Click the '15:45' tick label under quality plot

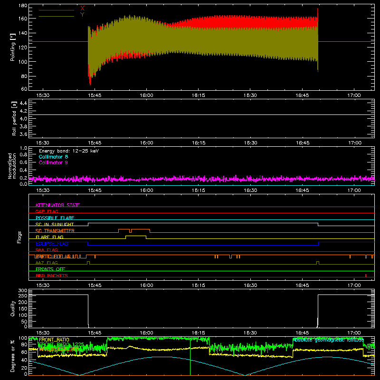click(95, 333)
